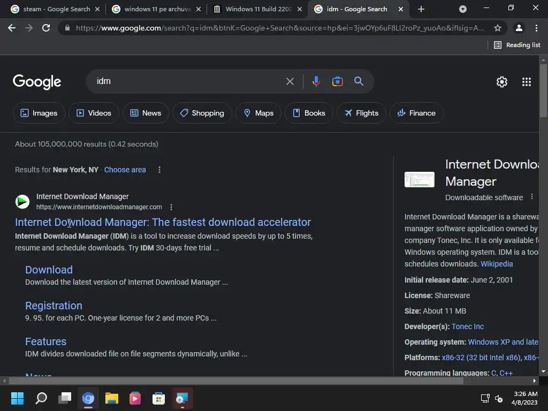Open the Features sitelink

[46, 341]
